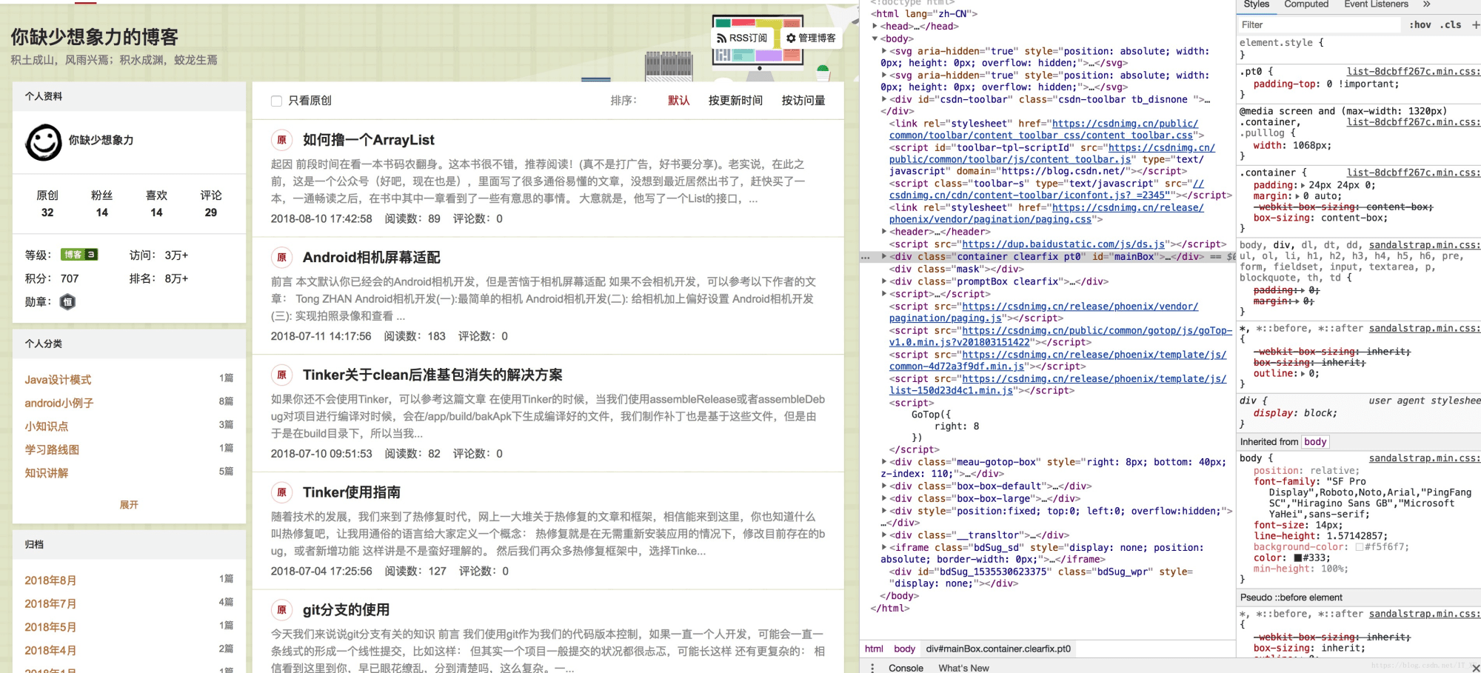The width and height of the screenshot is (1481, 673).
Task: Open article Android相机屏幕适配
Action: point(371,258)
